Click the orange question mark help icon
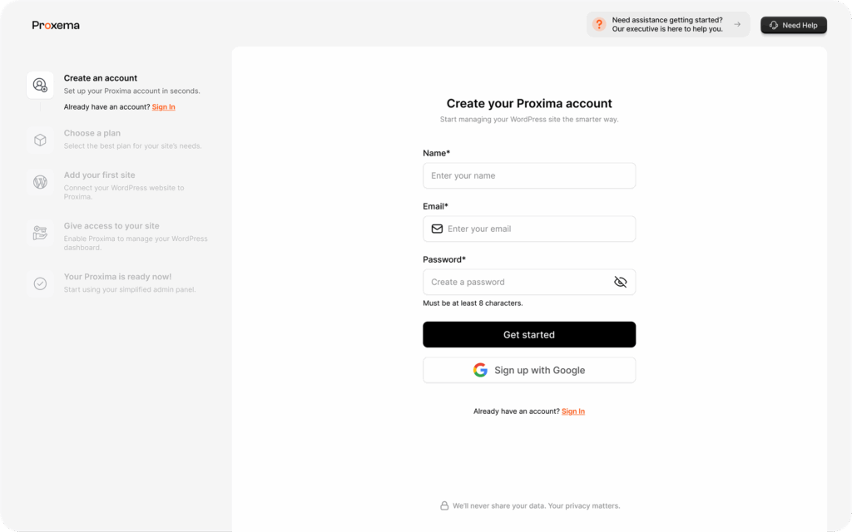 coord(599,24)
